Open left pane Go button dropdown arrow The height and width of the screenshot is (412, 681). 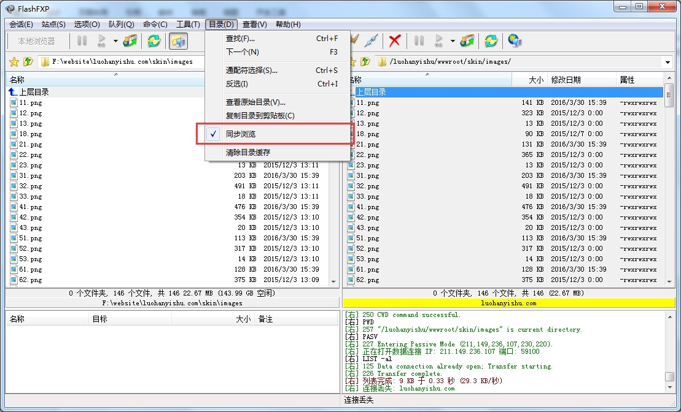tap(115, 41)
